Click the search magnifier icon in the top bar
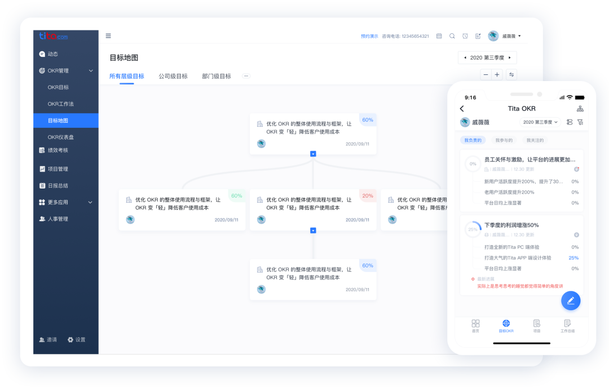Viewport: 609px width, 389px height. (x=452, y=36)
